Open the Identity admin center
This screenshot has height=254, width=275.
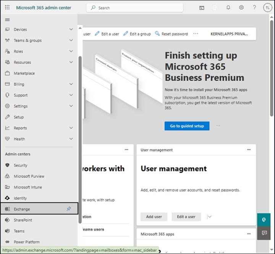(39, 198)
